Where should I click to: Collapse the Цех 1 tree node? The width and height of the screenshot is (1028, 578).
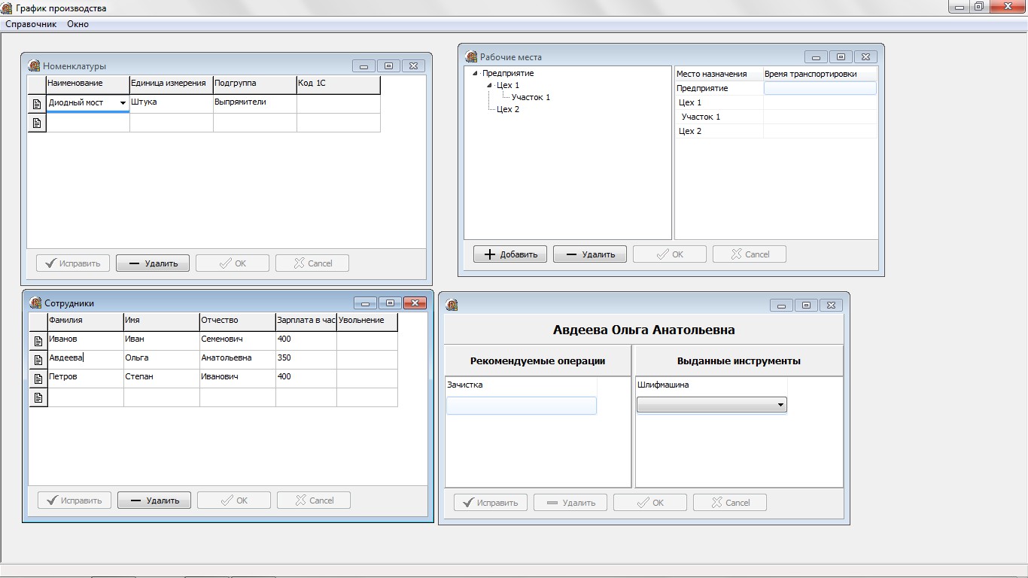pyautogui.click(x=491, y=85)
